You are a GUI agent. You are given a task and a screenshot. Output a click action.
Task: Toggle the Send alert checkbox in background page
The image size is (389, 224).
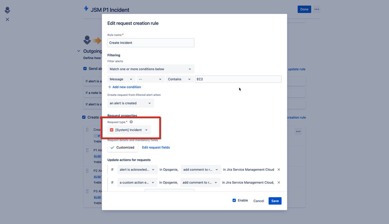coord(85,69)
